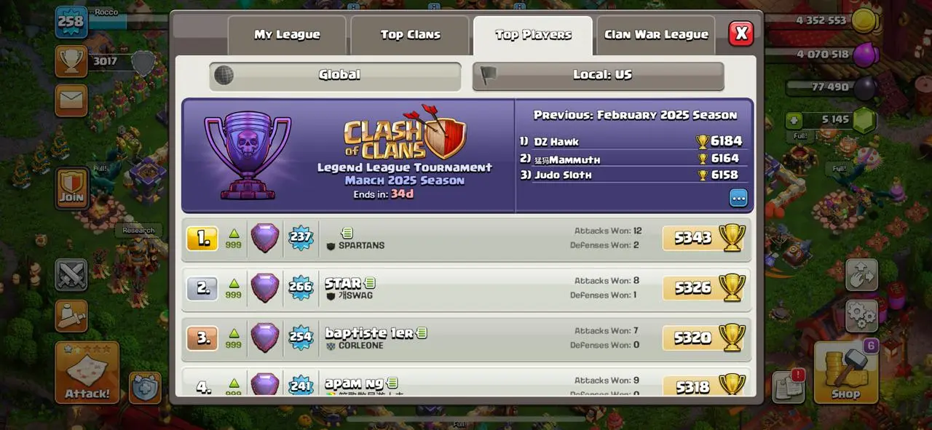Select the rank 3 baptiste 1er row
This screenshot has width=932, height=430.
coord(466,338)
